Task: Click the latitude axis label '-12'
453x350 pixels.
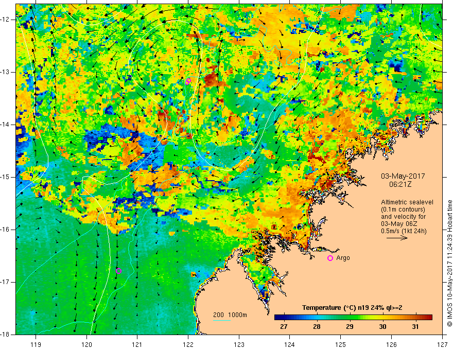Action: pyautogui.click(x=5, y=20)
